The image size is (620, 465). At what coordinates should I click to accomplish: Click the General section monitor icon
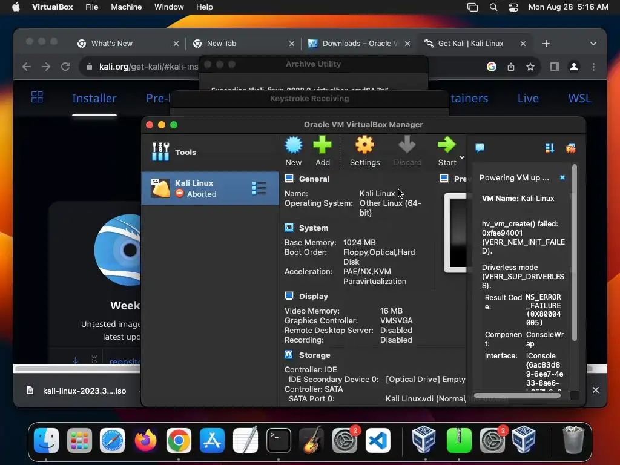[289, 179]
